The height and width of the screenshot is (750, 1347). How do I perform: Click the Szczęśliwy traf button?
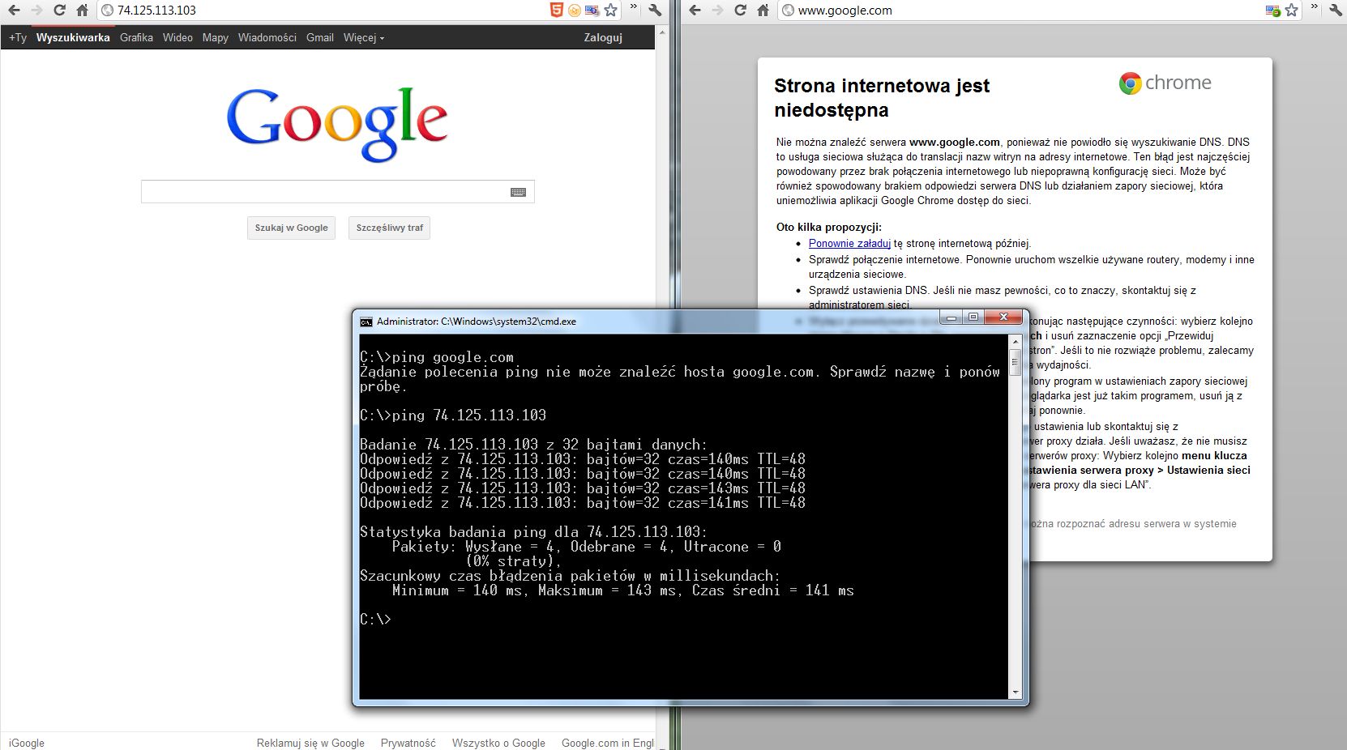389,228
